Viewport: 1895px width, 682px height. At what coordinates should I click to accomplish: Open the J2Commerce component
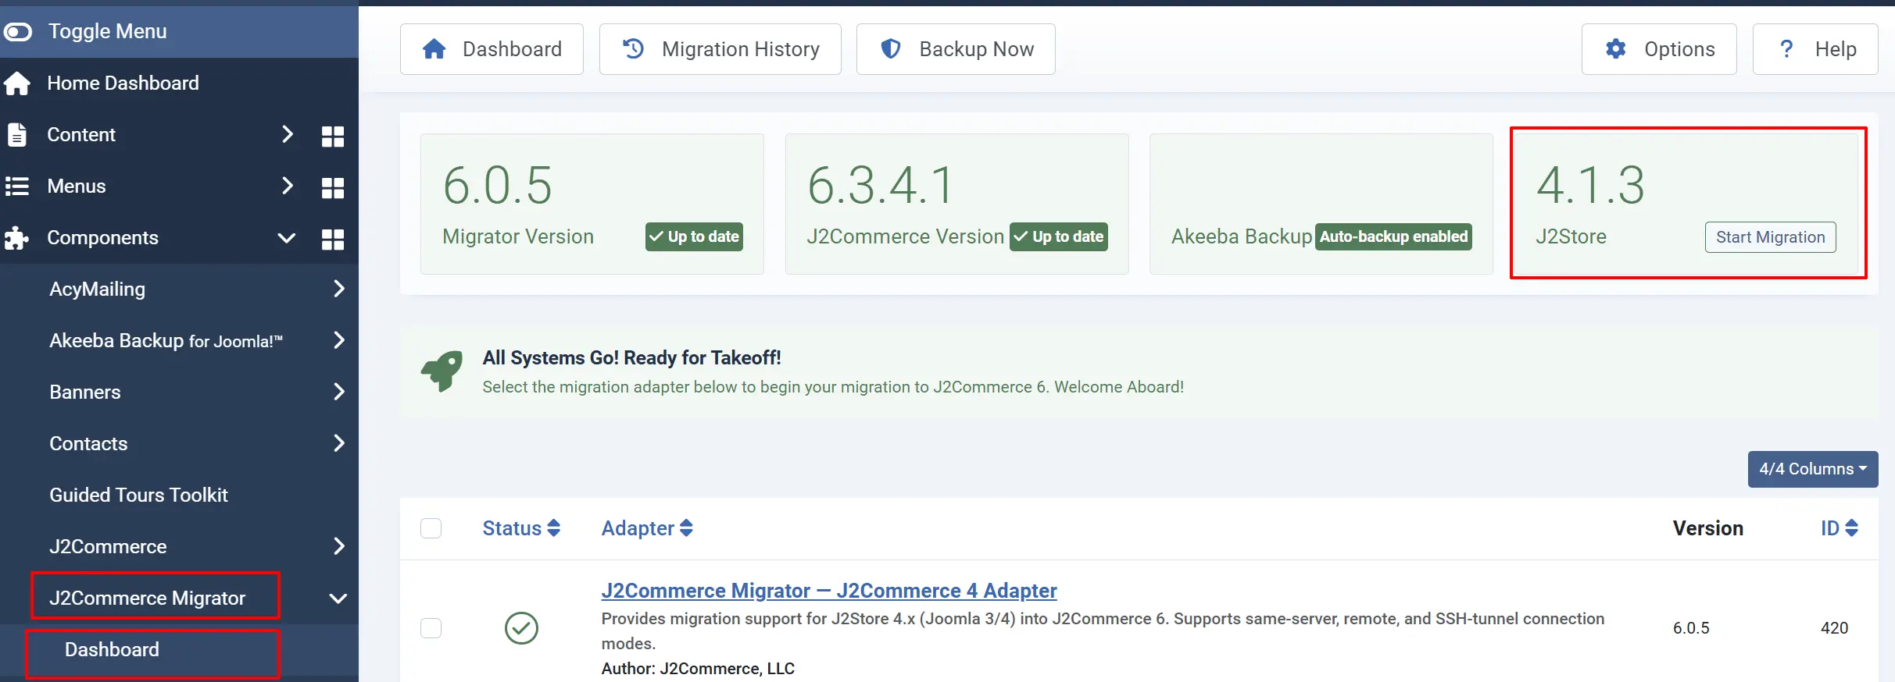pyautogui.click(x=108, y=546)
